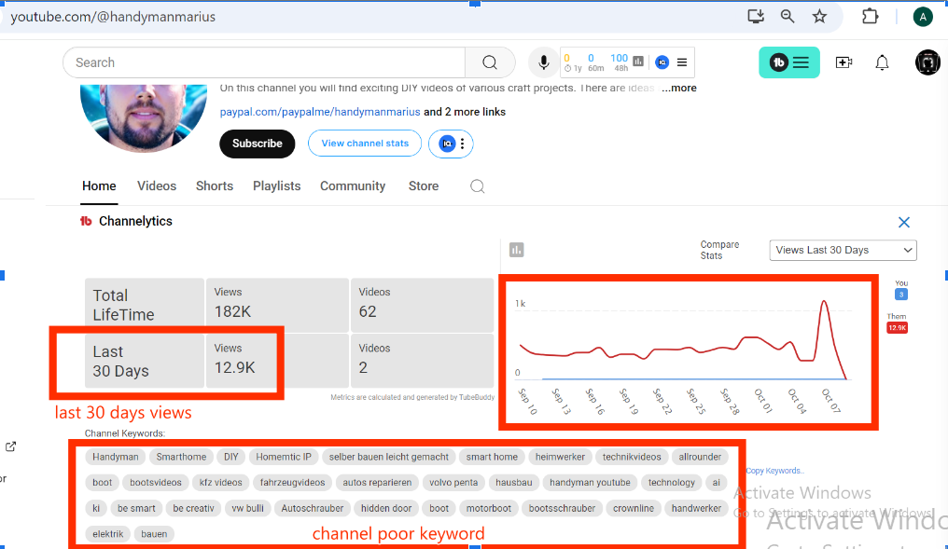Expand the Views Last 30 Days dropdown
Screen dimensions: 948x549
[x=843, y=250]
